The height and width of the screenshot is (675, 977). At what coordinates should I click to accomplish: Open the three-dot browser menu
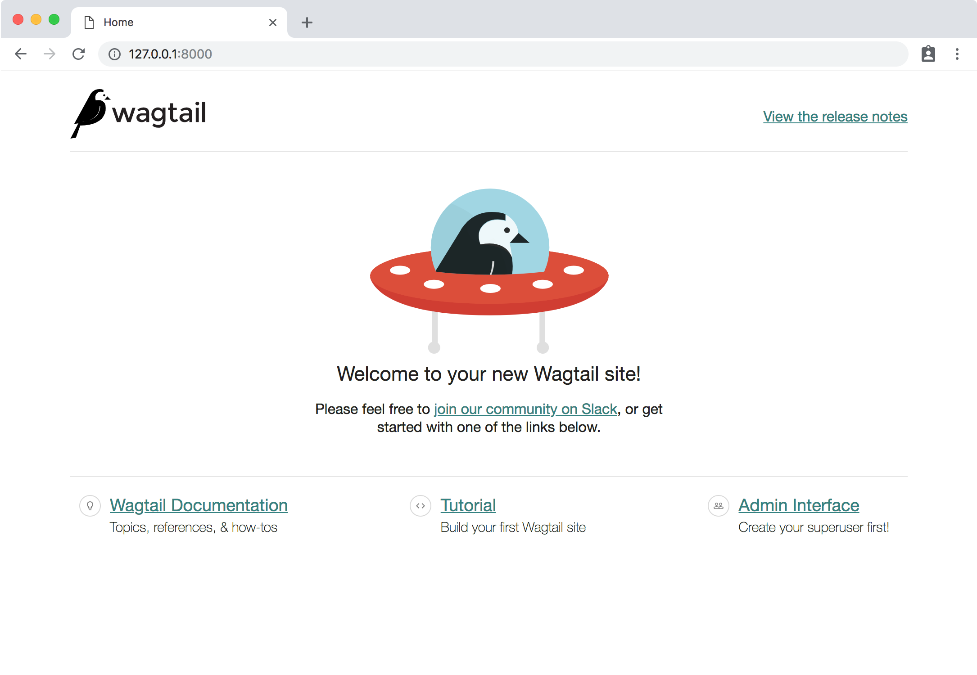(x=957, y=54)
